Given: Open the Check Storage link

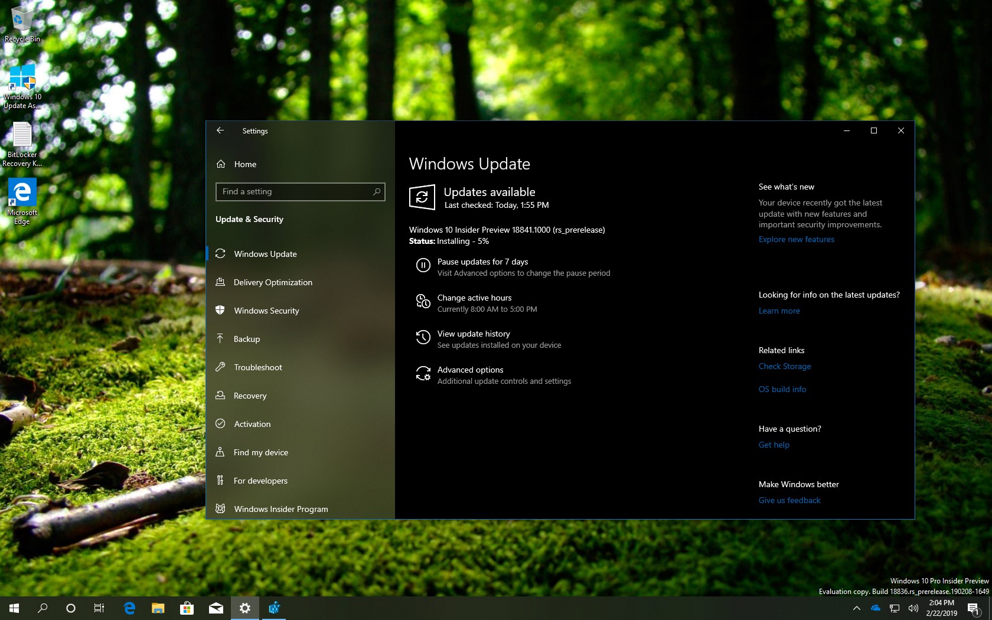Looking at the screenshot, I should click(x=784, y=366).
